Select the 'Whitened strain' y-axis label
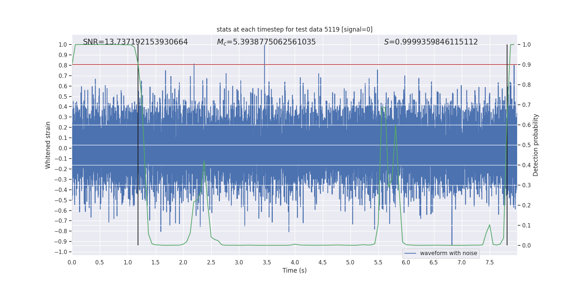Viewport: 575px width, 287px height. click(48, 145)
